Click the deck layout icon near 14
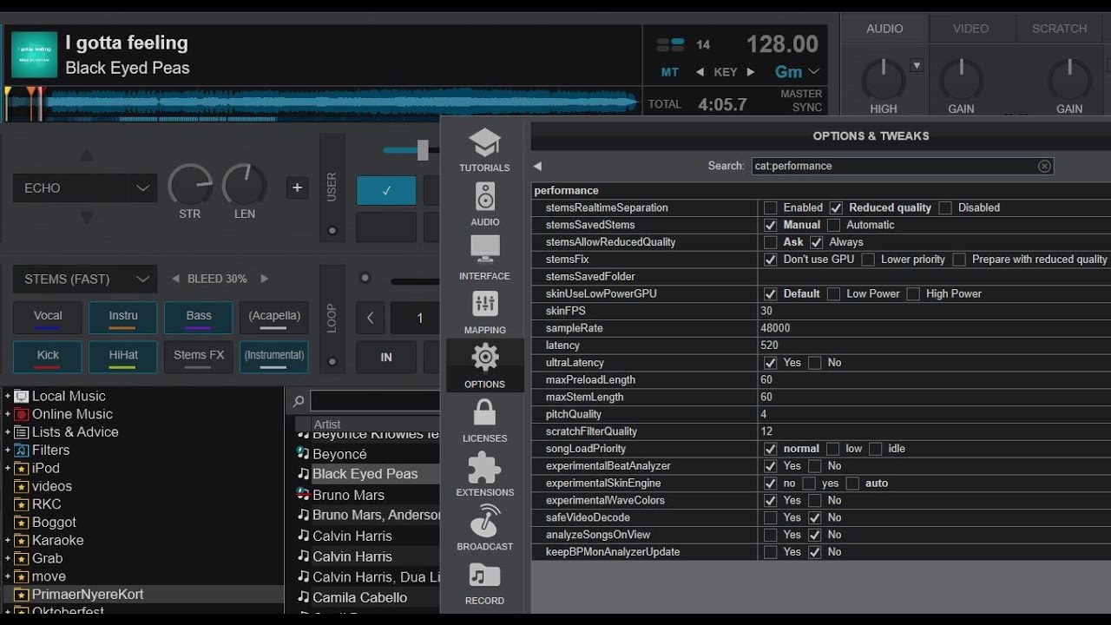The height and width of the screenshot is (625, 1111). 670,44
